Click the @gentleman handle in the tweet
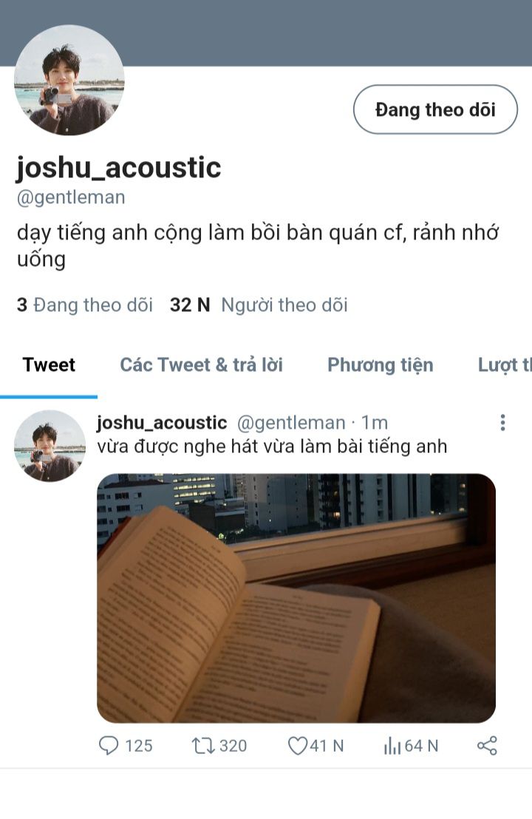The image size is (532, 819). [x=291, y=423]
